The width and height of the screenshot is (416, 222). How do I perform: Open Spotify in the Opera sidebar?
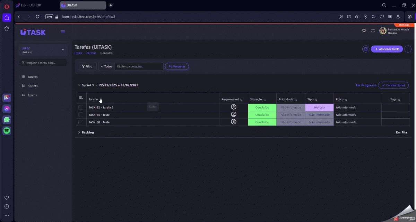pos(7,130)
